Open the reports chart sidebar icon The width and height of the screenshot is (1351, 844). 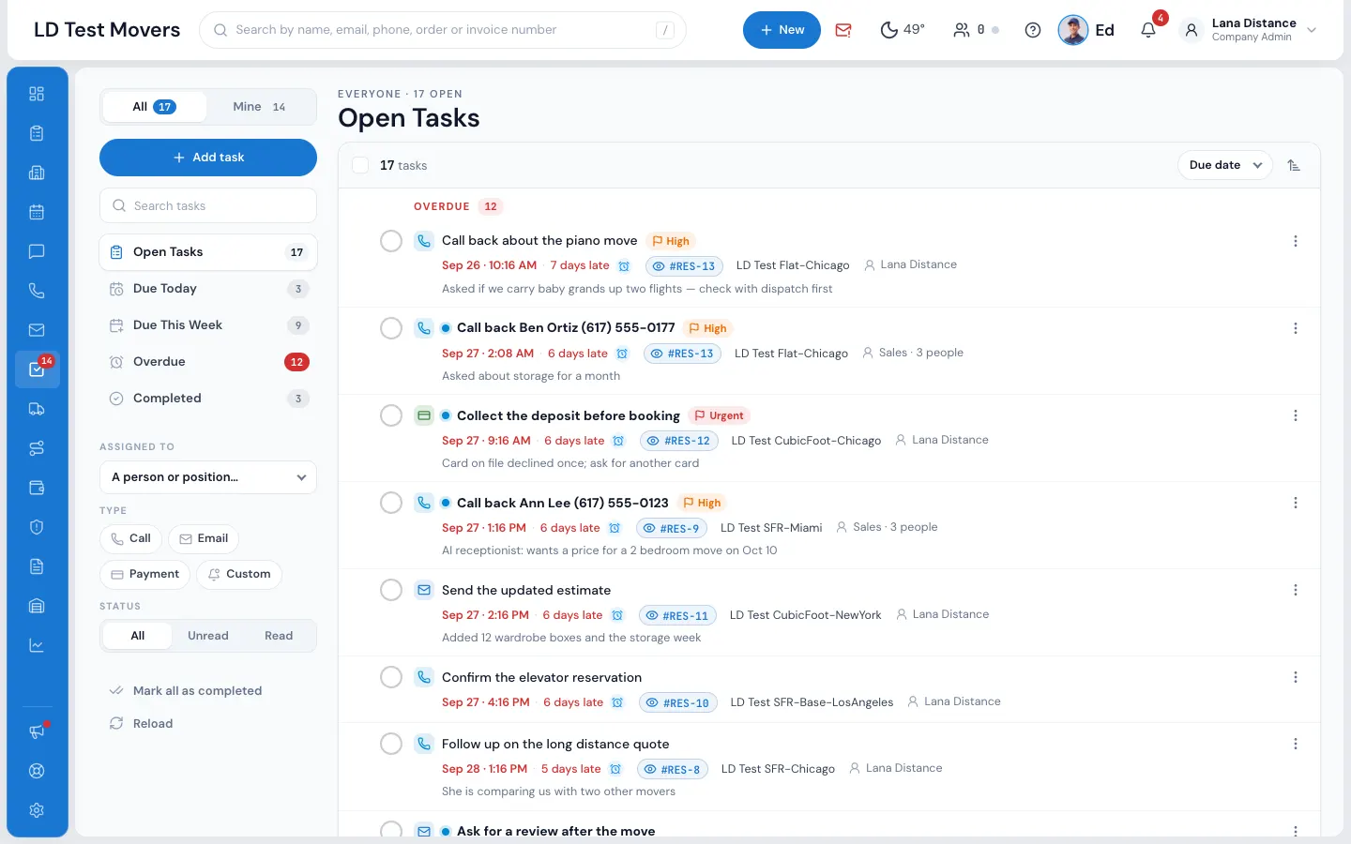point(37,645)
